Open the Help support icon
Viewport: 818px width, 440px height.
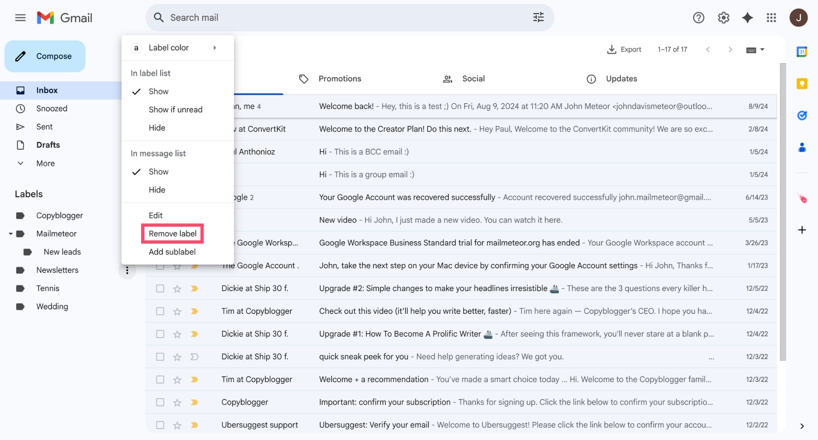click(698, 18)
